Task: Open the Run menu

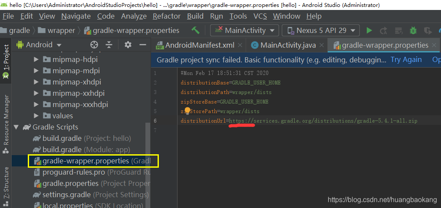Action: tap(217, 16)
